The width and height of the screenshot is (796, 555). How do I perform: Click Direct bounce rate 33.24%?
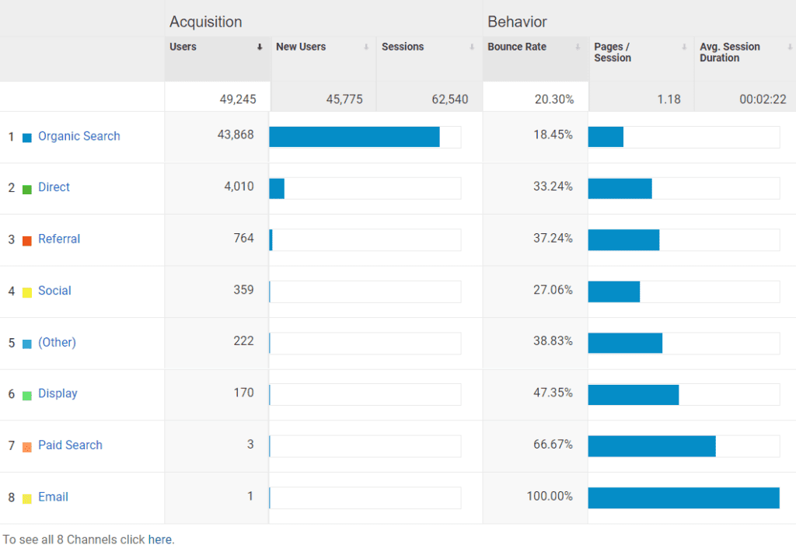click(x=553, y=187)
